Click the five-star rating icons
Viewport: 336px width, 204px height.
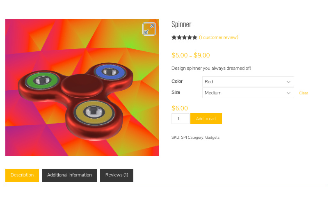click(x=184, y=37)
